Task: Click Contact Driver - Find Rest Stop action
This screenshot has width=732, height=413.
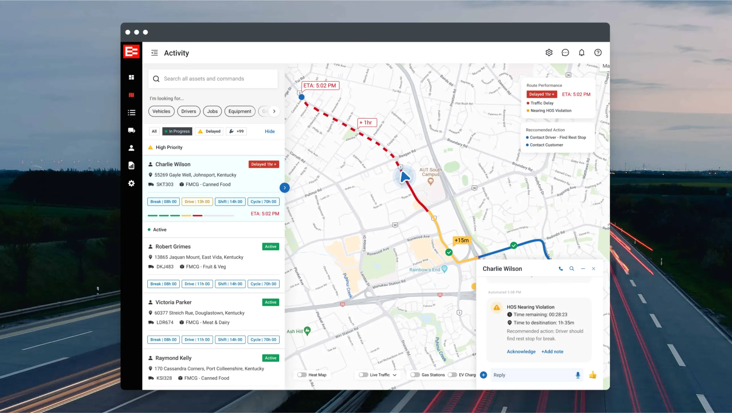Action: [x=556, y=138]
